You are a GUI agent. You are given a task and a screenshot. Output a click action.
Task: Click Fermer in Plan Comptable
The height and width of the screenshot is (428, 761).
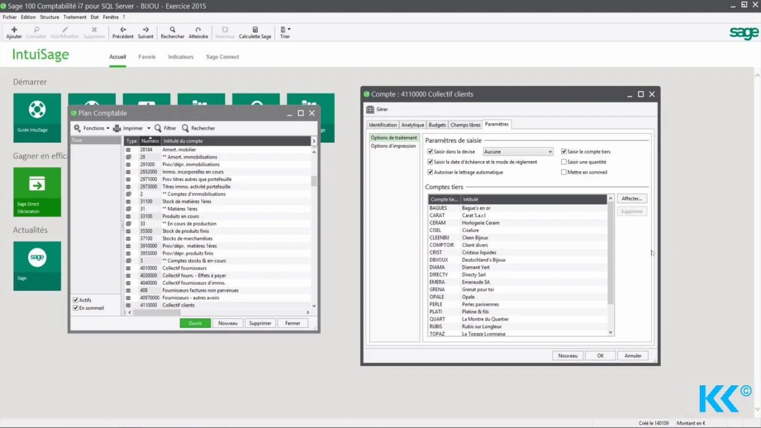click(x=293, y=323)
